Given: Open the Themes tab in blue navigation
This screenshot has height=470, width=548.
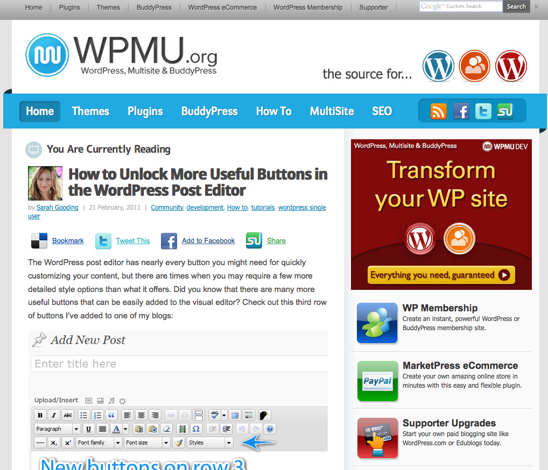Looking at the screenshot, I should click(x=90, y=111).
